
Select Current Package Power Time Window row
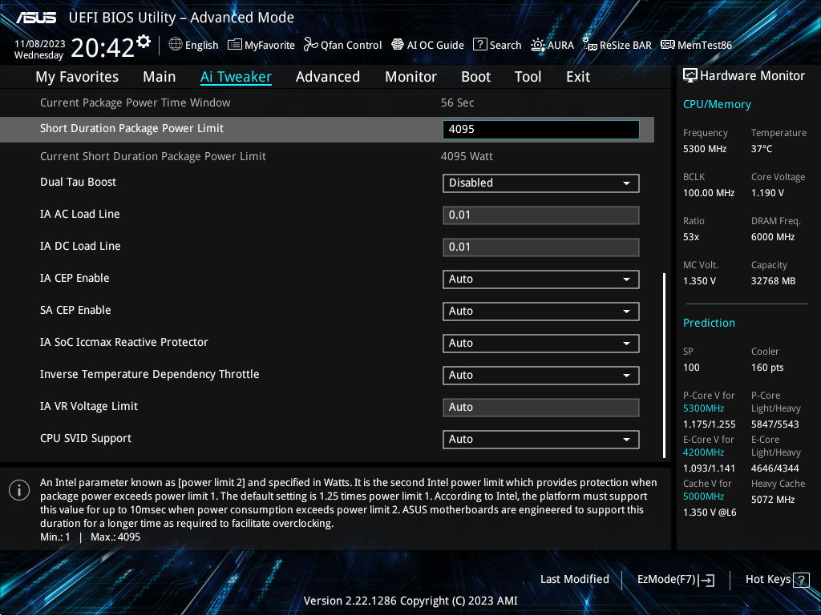(327, 103)
